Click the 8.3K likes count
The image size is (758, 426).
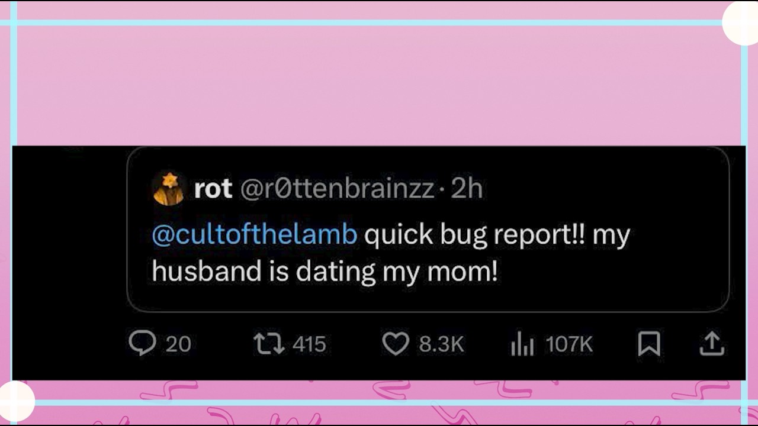[x=442, y=344]
